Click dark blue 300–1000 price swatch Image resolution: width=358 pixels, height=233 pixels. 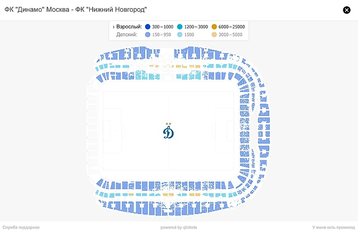click(148, 26)
